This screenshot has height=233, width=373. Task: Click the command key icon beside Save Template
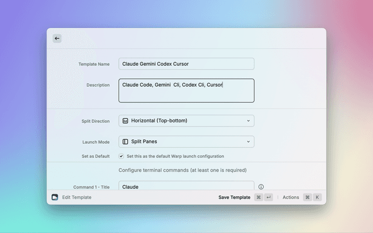[x=259, y=197]
